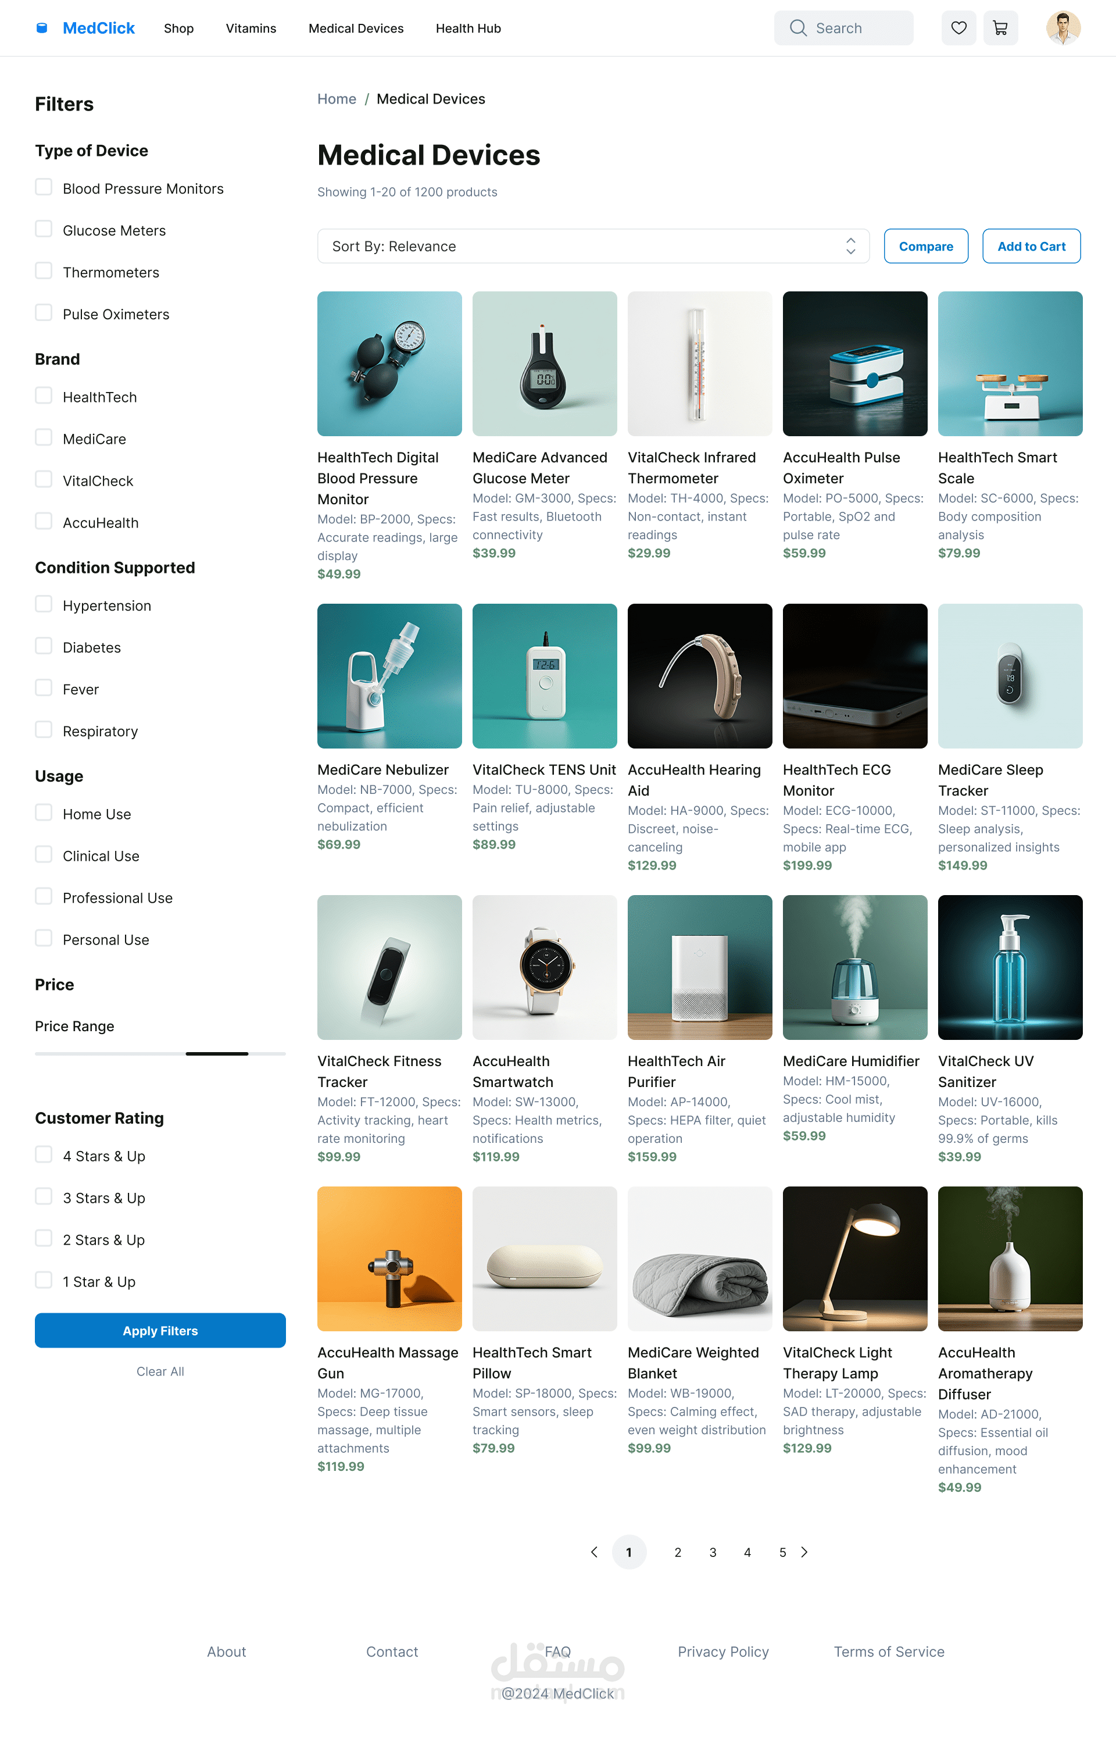Tick the 4 Stars & Up checkbox
The image size is (1116, 1739).
pyautogui.click(x=44, y=1154)
